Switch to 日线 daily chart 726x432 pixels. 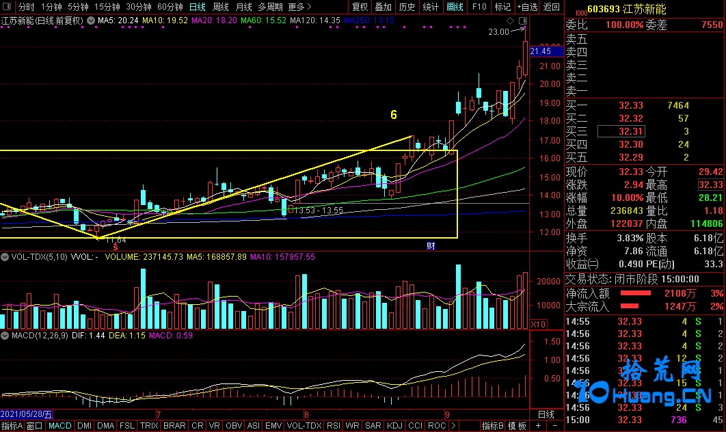pyautogui.click(x=198, y=7)
